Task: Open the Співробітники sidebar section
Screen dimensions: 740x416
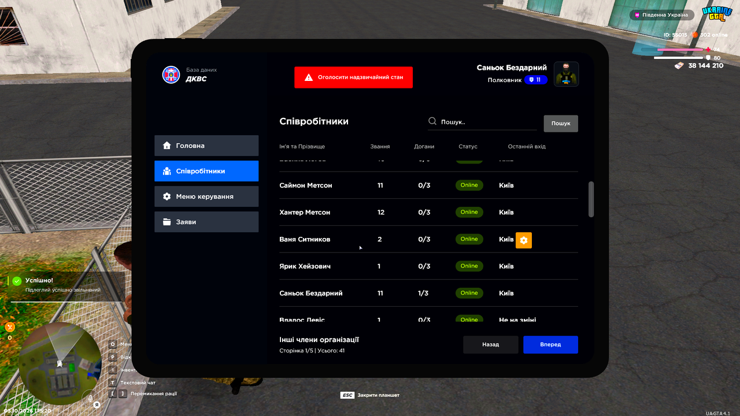Action: (x=206, y=171)
